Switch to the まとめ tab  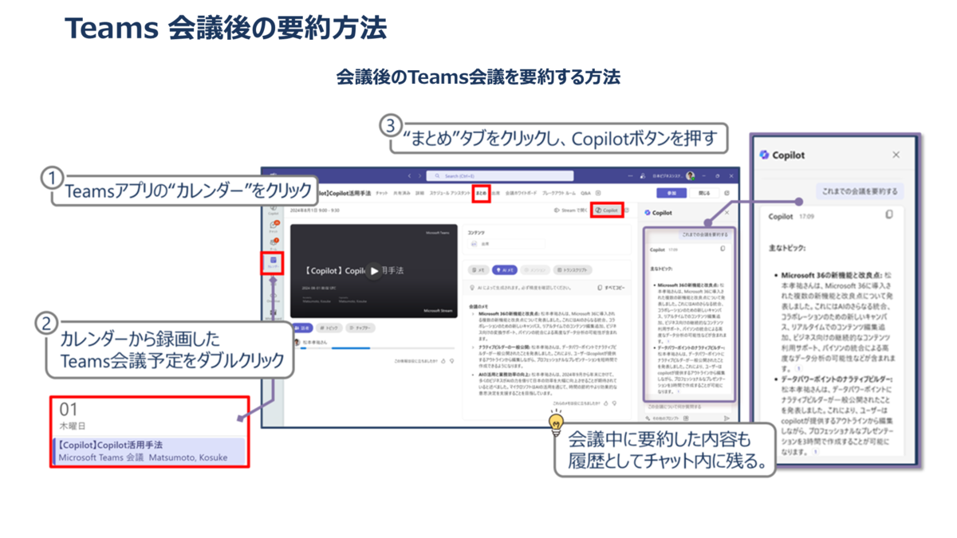481,193
